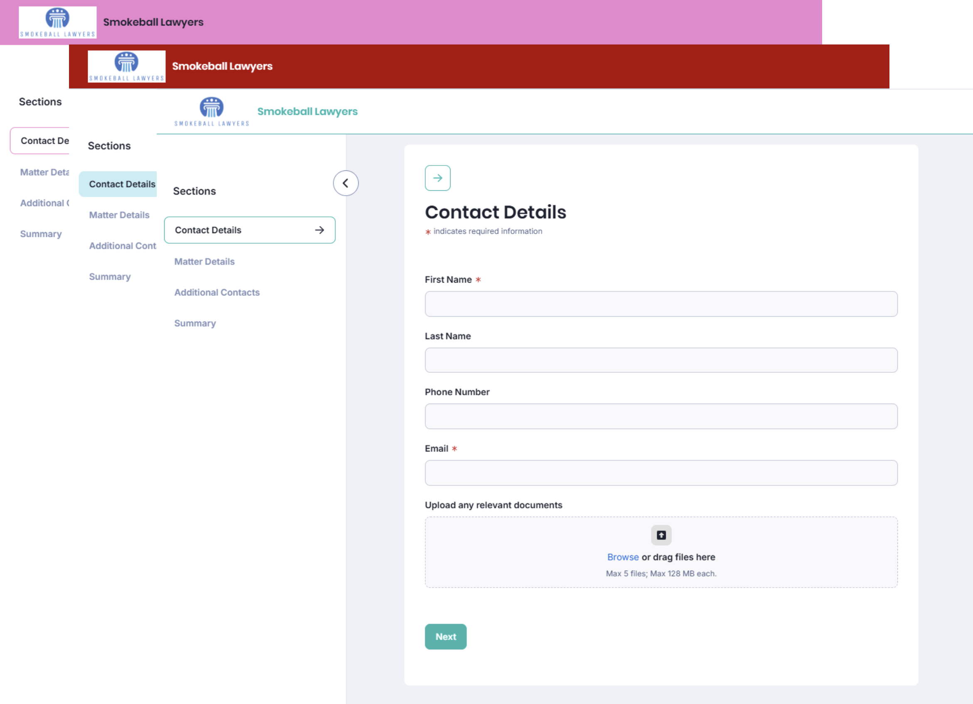Viewport: 973px width, 704px height.
Task: Go to the Summary section
Action: [195, 323]
